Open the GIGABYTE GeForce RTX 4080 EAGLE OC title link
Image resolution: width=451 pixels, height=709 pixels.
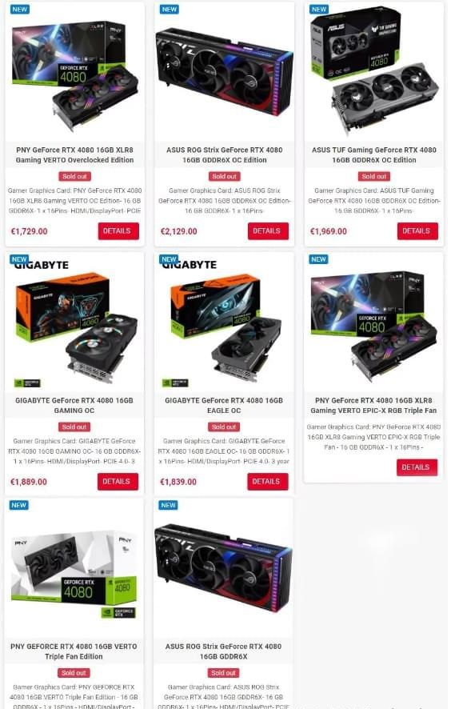point(224,405)
